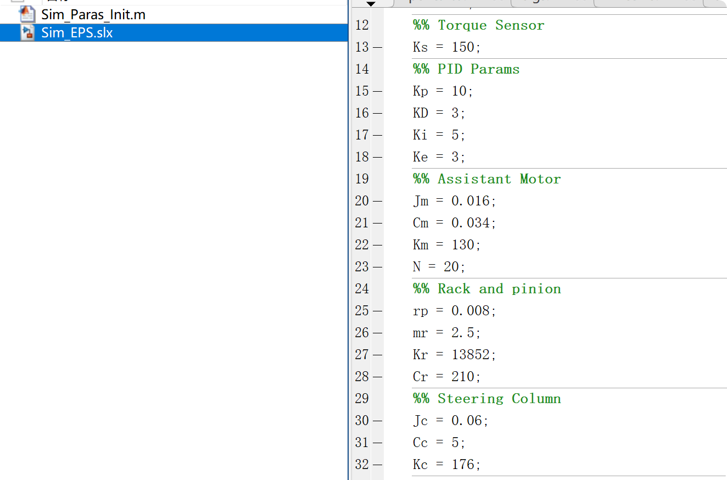Place cursor in 'rp = 0.008;' line
Viewport: 727px width, 480px height.
[455, 311]
